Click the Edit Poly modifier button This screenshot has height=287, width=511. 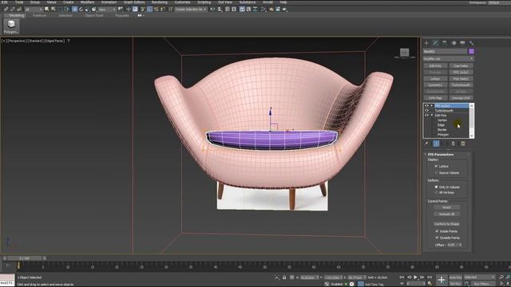click(435, 65)
